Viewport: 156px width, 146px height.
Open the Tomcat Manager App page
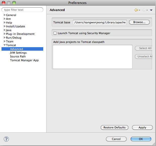[24, 60]
